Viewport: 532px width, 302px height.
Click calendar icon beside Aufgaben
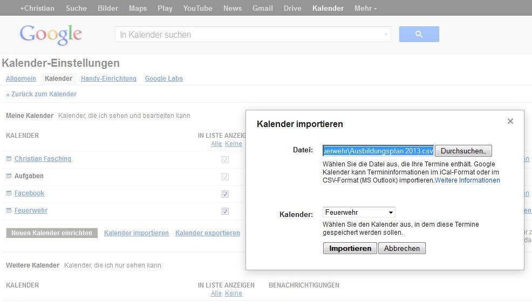point(9,176)
